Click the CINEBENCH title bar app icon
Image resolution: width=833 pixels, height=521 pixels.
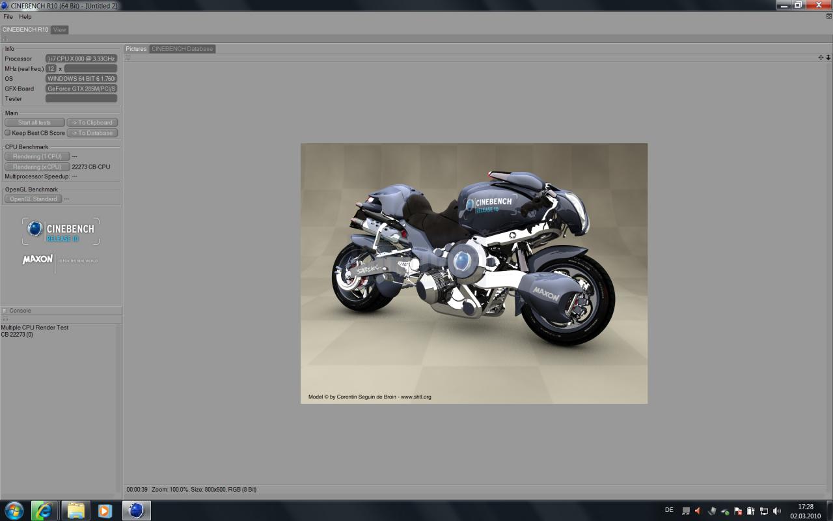tap(5, 5)
